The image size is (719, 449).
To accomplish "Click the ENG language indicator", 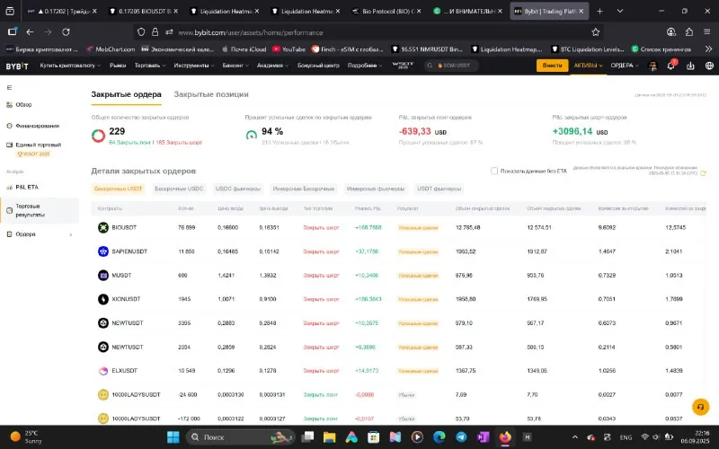I will coord(626,437).
